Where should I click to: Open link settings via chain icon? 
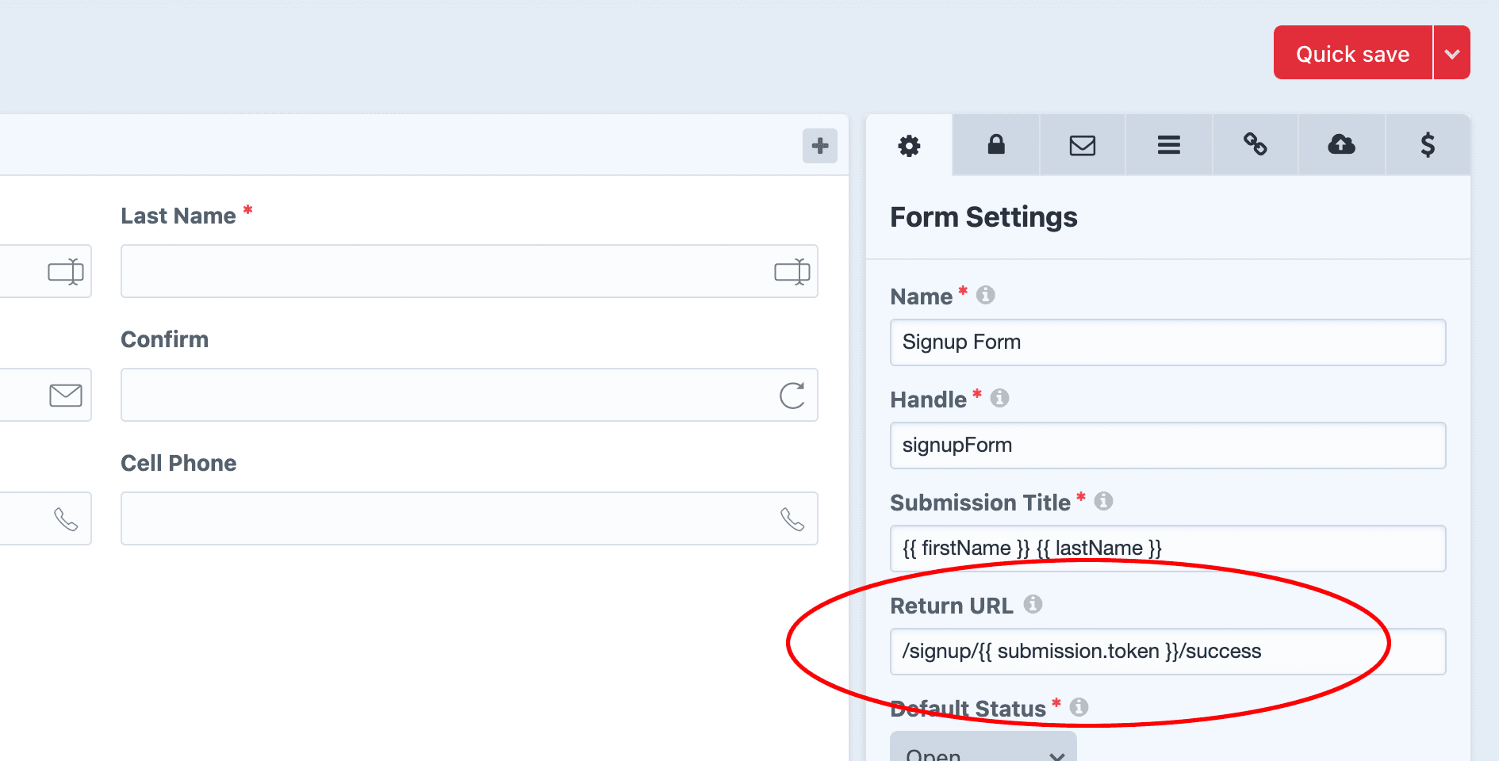[1255, 145]
